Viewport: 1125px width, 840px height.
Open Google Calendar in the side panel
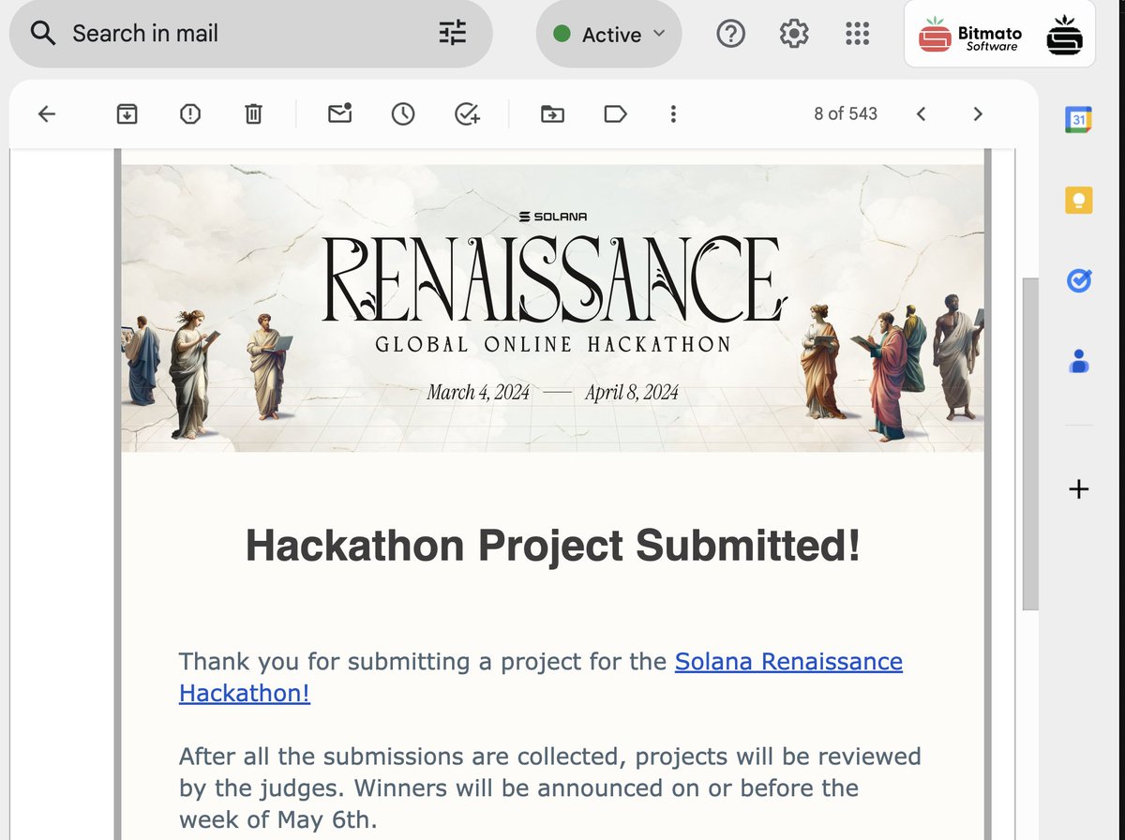[x=1078, y=119]
